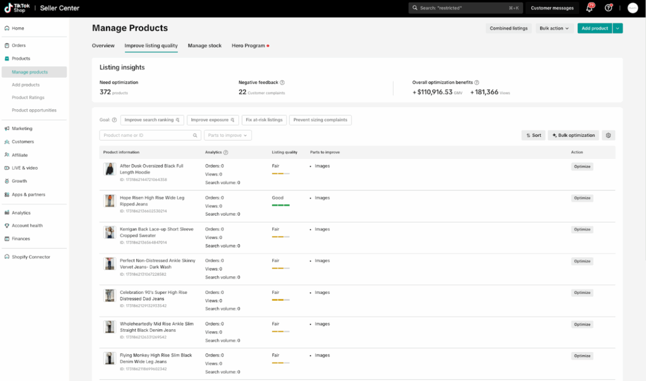Screen dimensions: 646x381
Task: Toggle the Improve search ranking goal filter
Action: tap(152, 120)
